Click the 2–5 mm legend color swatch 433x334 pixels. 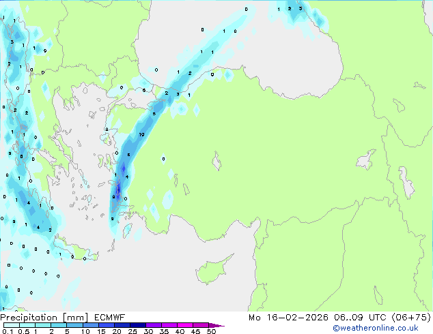tap(59, 325)
